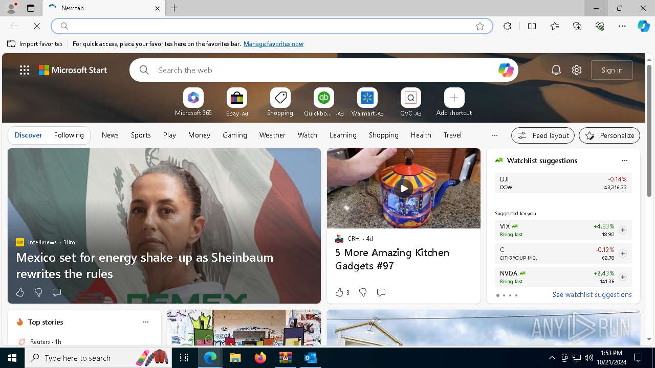The height and width of the screenshot is (368, 655).
Task: Toggle Split screen in Edge toolbar
Action: [x=532, y=26]
